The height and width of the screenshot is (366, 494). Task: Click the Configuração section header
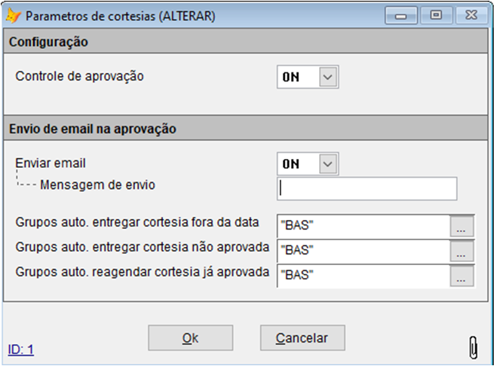[49, 43]
